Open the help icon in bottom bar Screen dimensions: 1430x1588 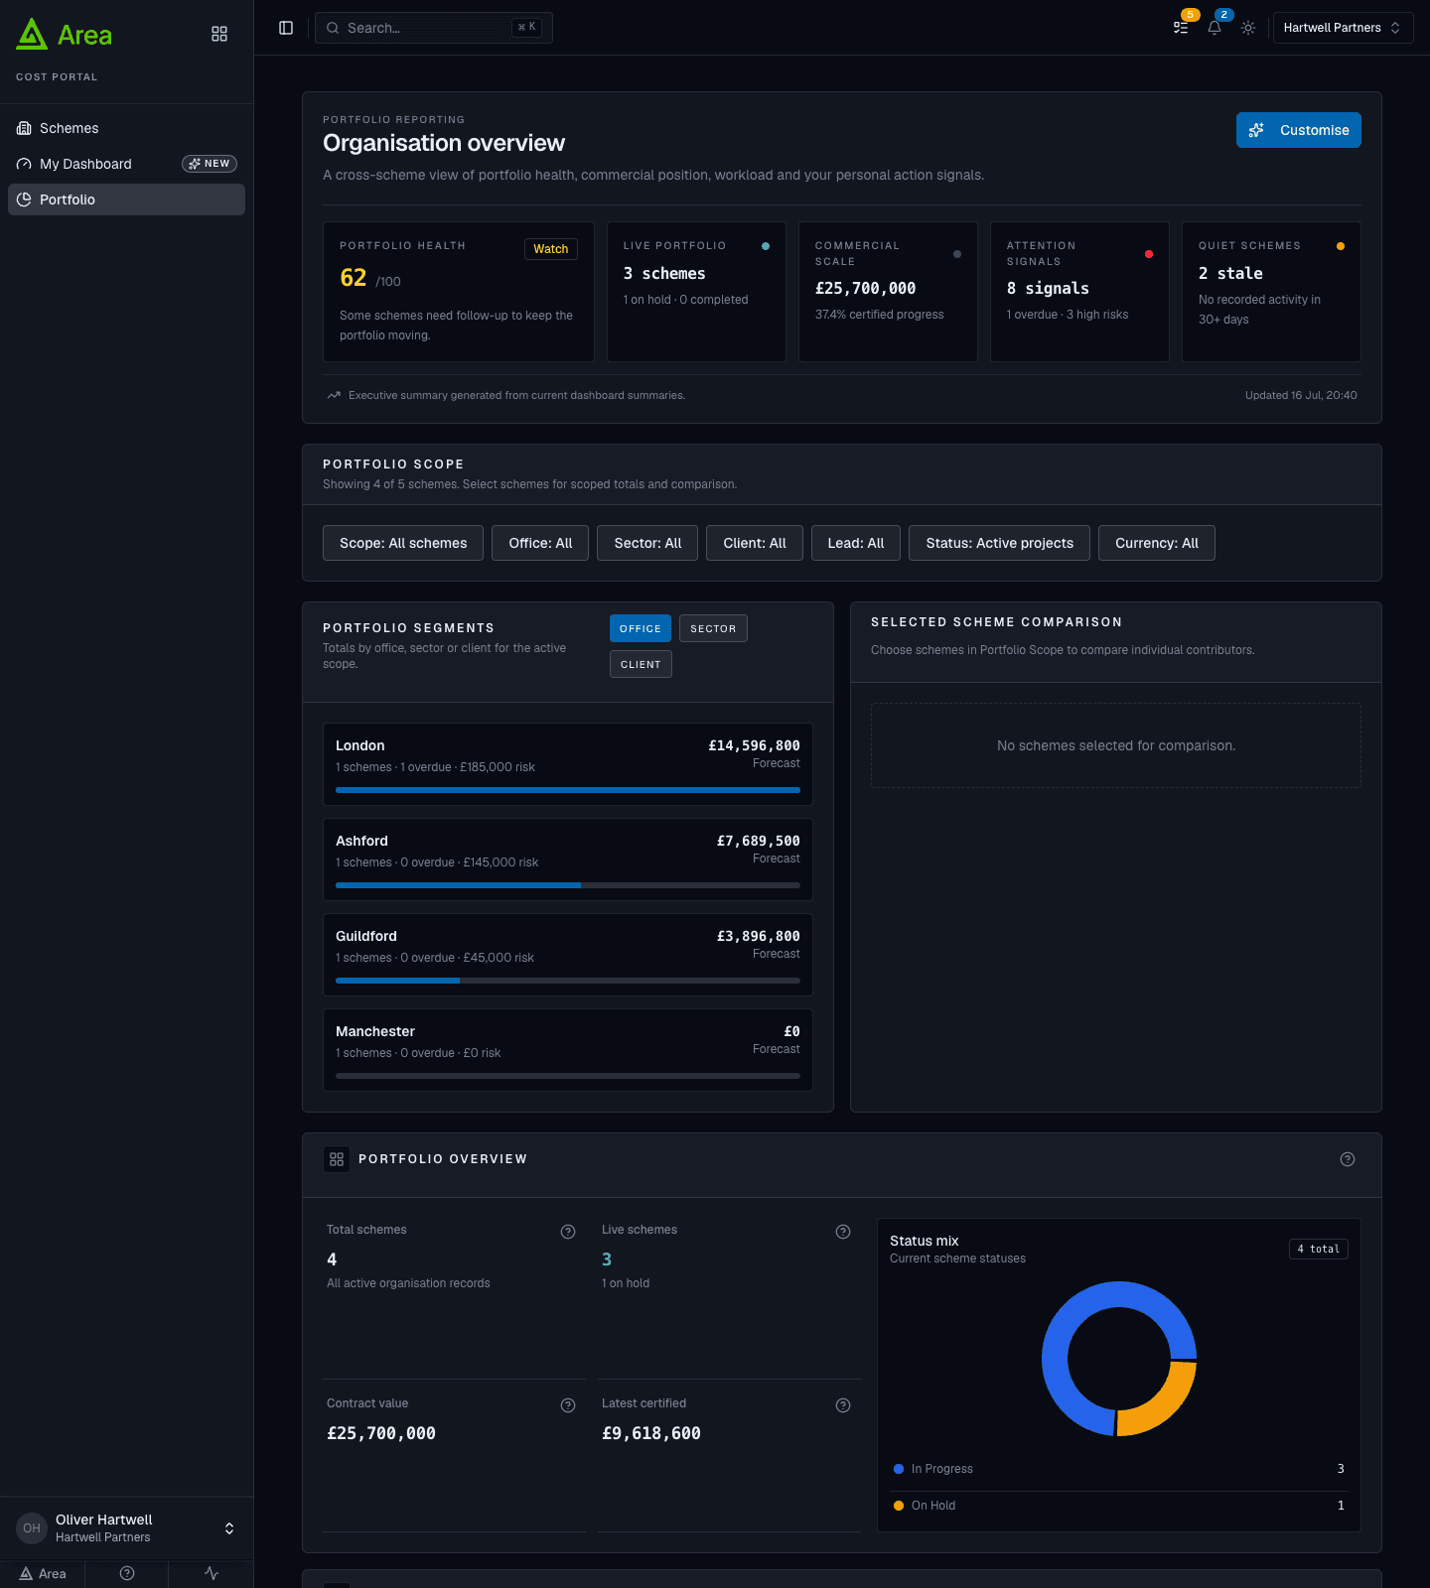(127, 1573)
